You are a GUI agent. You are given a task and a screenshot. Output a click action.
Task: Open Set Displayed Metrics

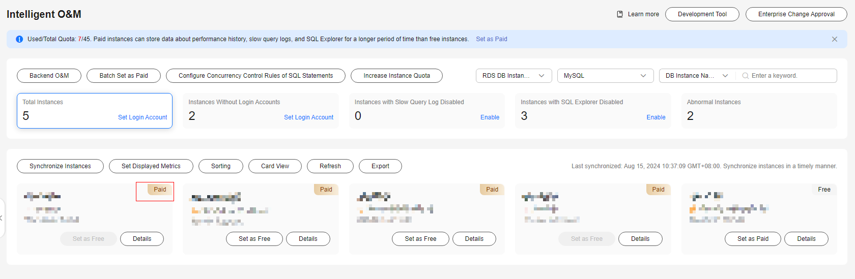click(151, 166)
